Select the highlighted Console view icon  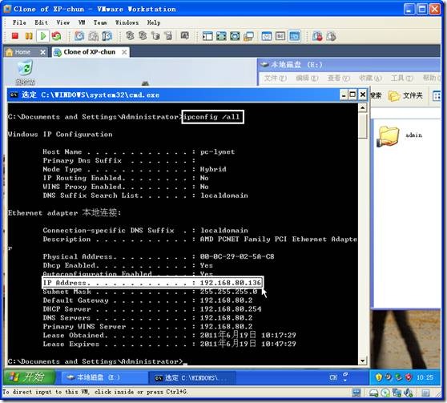pos(294,36)
